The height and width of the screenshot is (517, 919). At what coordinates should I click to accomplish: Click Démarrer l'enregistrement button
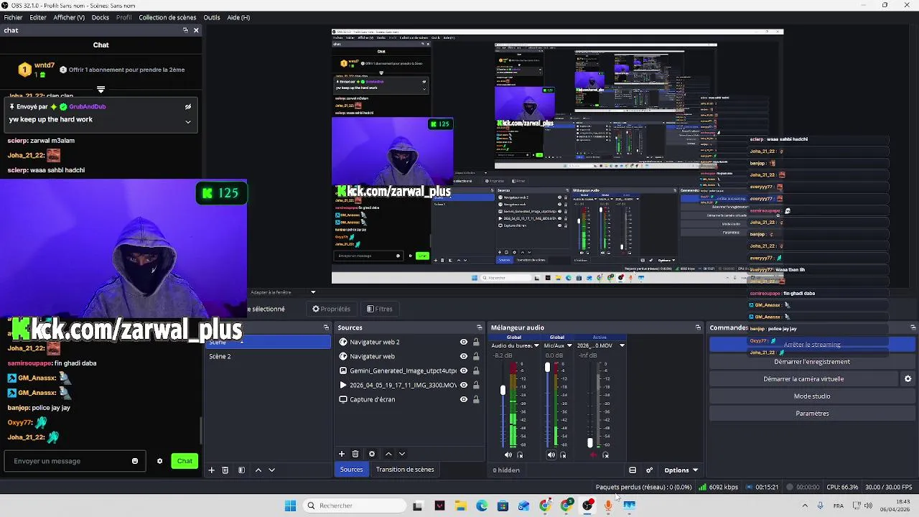tap(812, 362)
